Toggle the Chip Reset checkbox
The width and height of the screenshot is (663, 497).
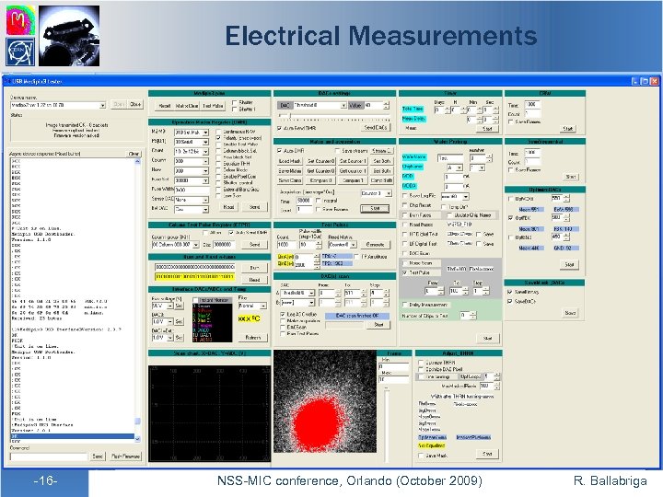(x=405, y=205)
